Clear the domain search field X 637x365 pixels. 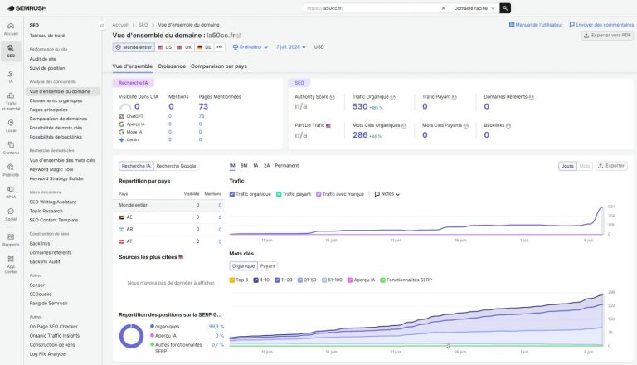coord(443,8)
